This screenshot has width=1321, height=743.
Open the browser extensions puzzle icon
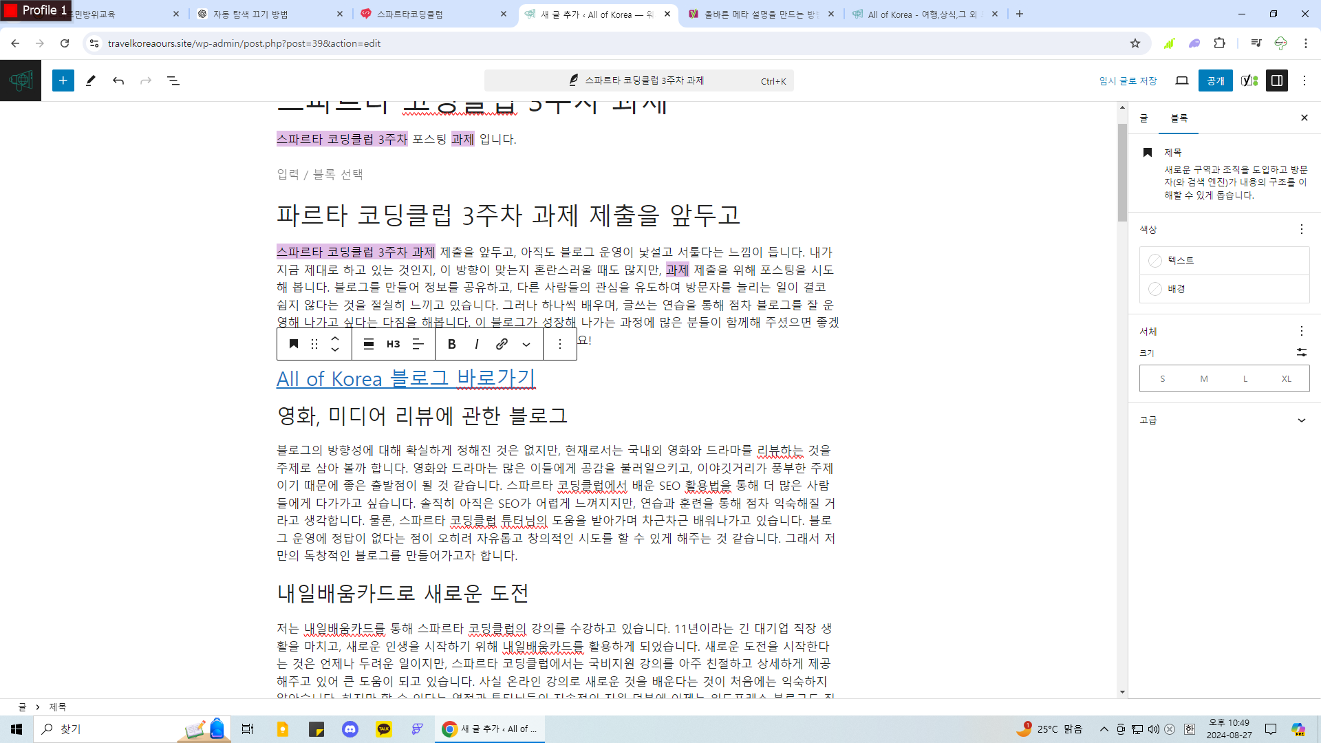(1220, 43)
